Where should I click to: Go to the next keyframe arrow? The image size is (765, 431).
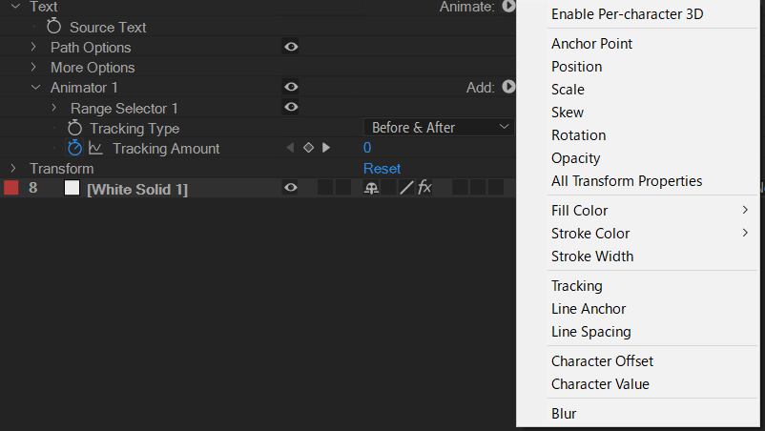point(326,148)
